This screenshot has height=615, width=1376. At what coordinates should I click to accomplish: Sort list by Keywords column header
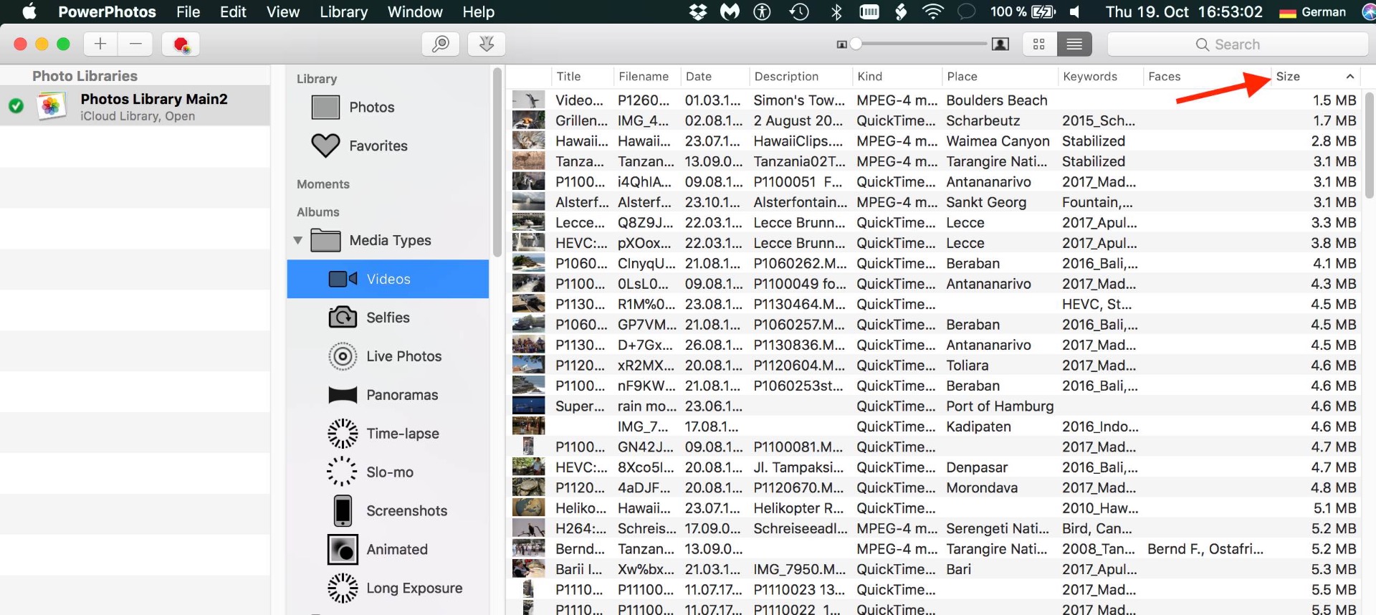coord(1089,76)
